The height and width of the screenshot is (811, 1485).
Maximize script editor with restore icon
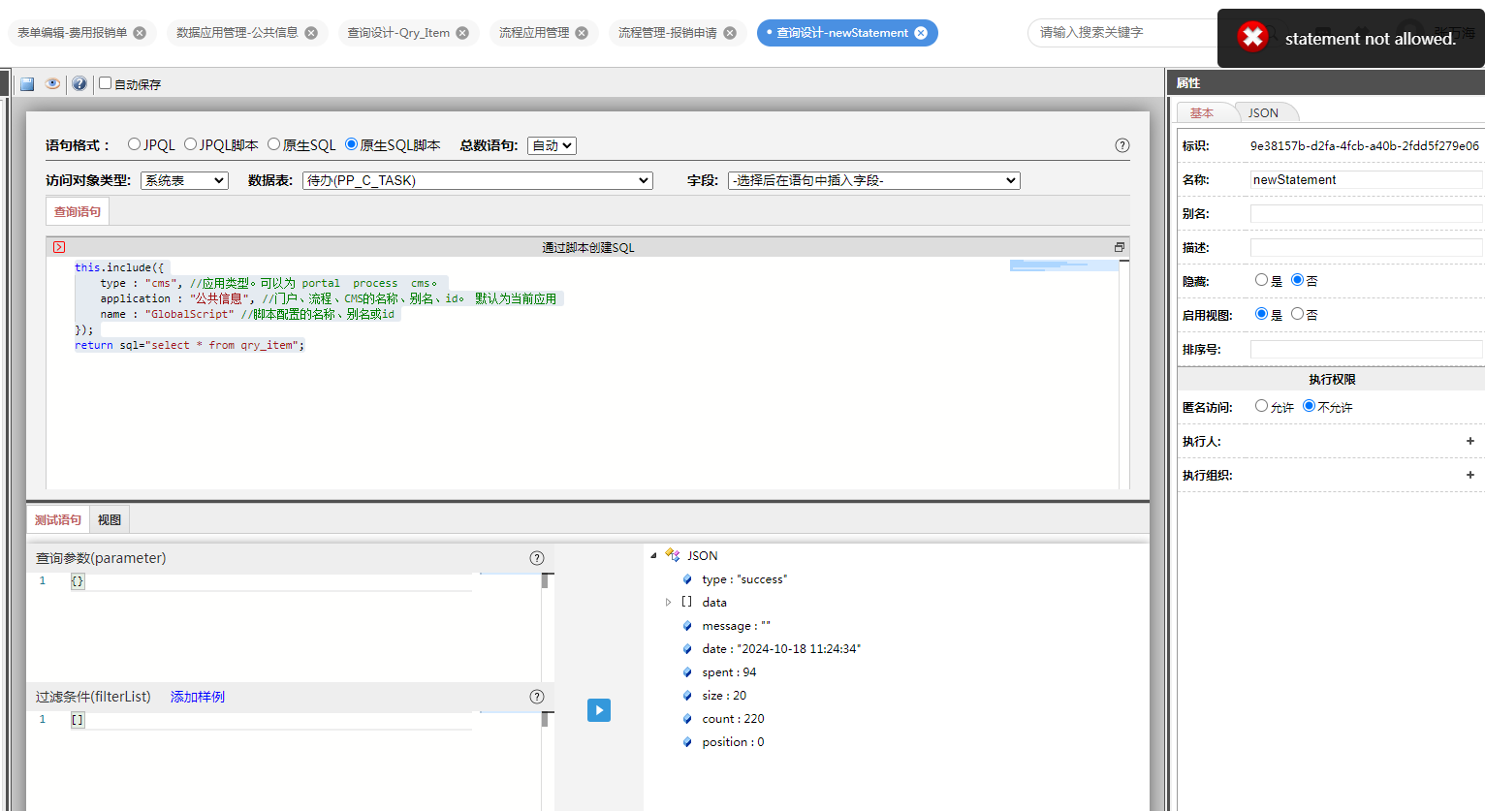click(1120, 247)
